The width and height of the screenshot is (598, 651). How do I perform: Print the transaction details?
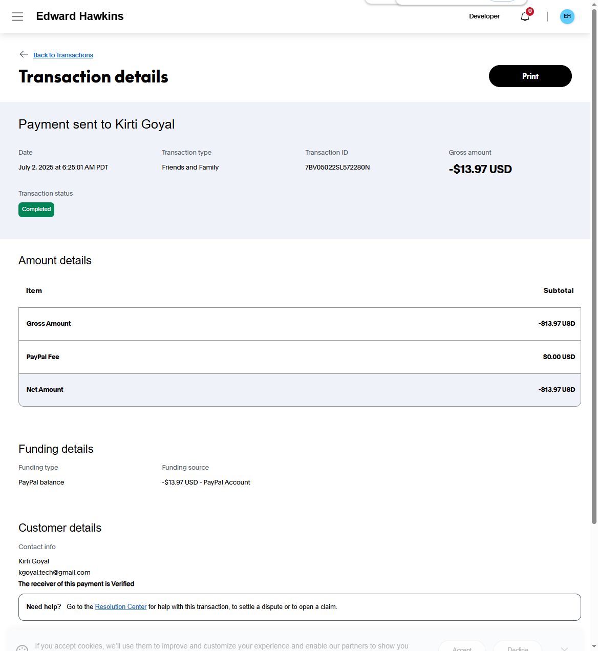pyautogui.click(x=530, y=76)
